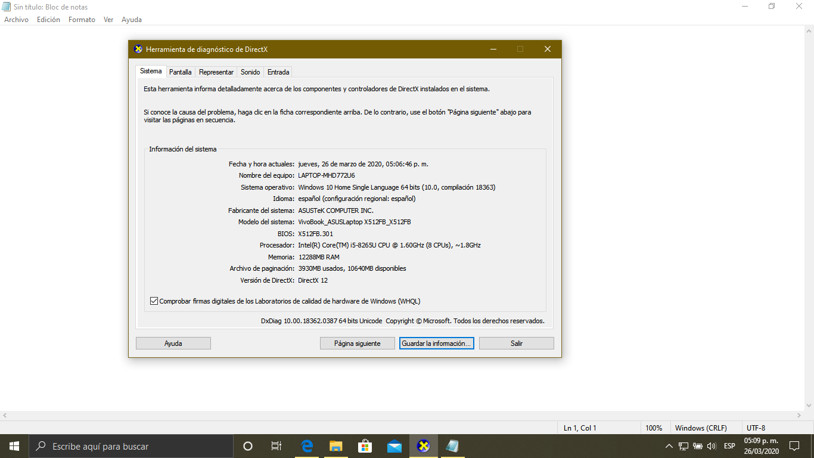The image size is (814, 458).
Task: Click Ln 1, Col 1 in status bar
Action: click(x=580, y=428)
